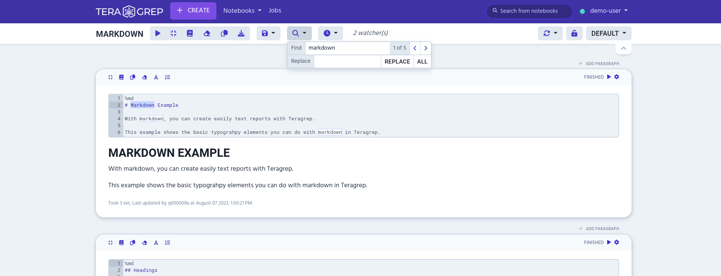Open settings gear of second paragraph
721x276 pixels.
pos(617,242)
